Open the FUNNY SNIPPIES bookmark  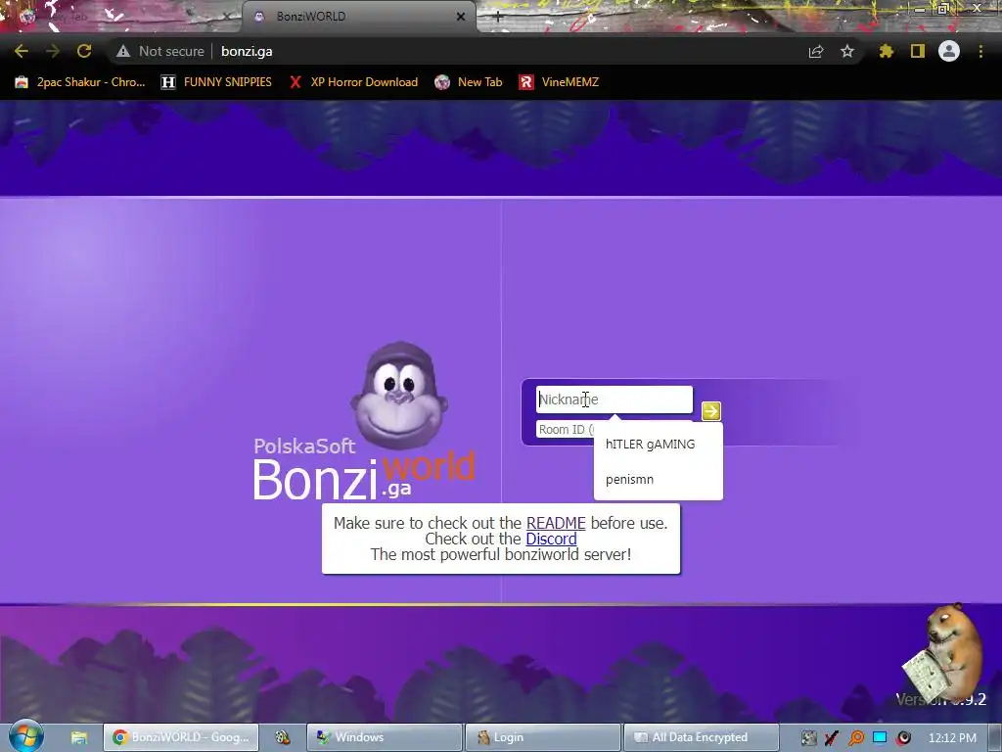[x=216, y=82]
